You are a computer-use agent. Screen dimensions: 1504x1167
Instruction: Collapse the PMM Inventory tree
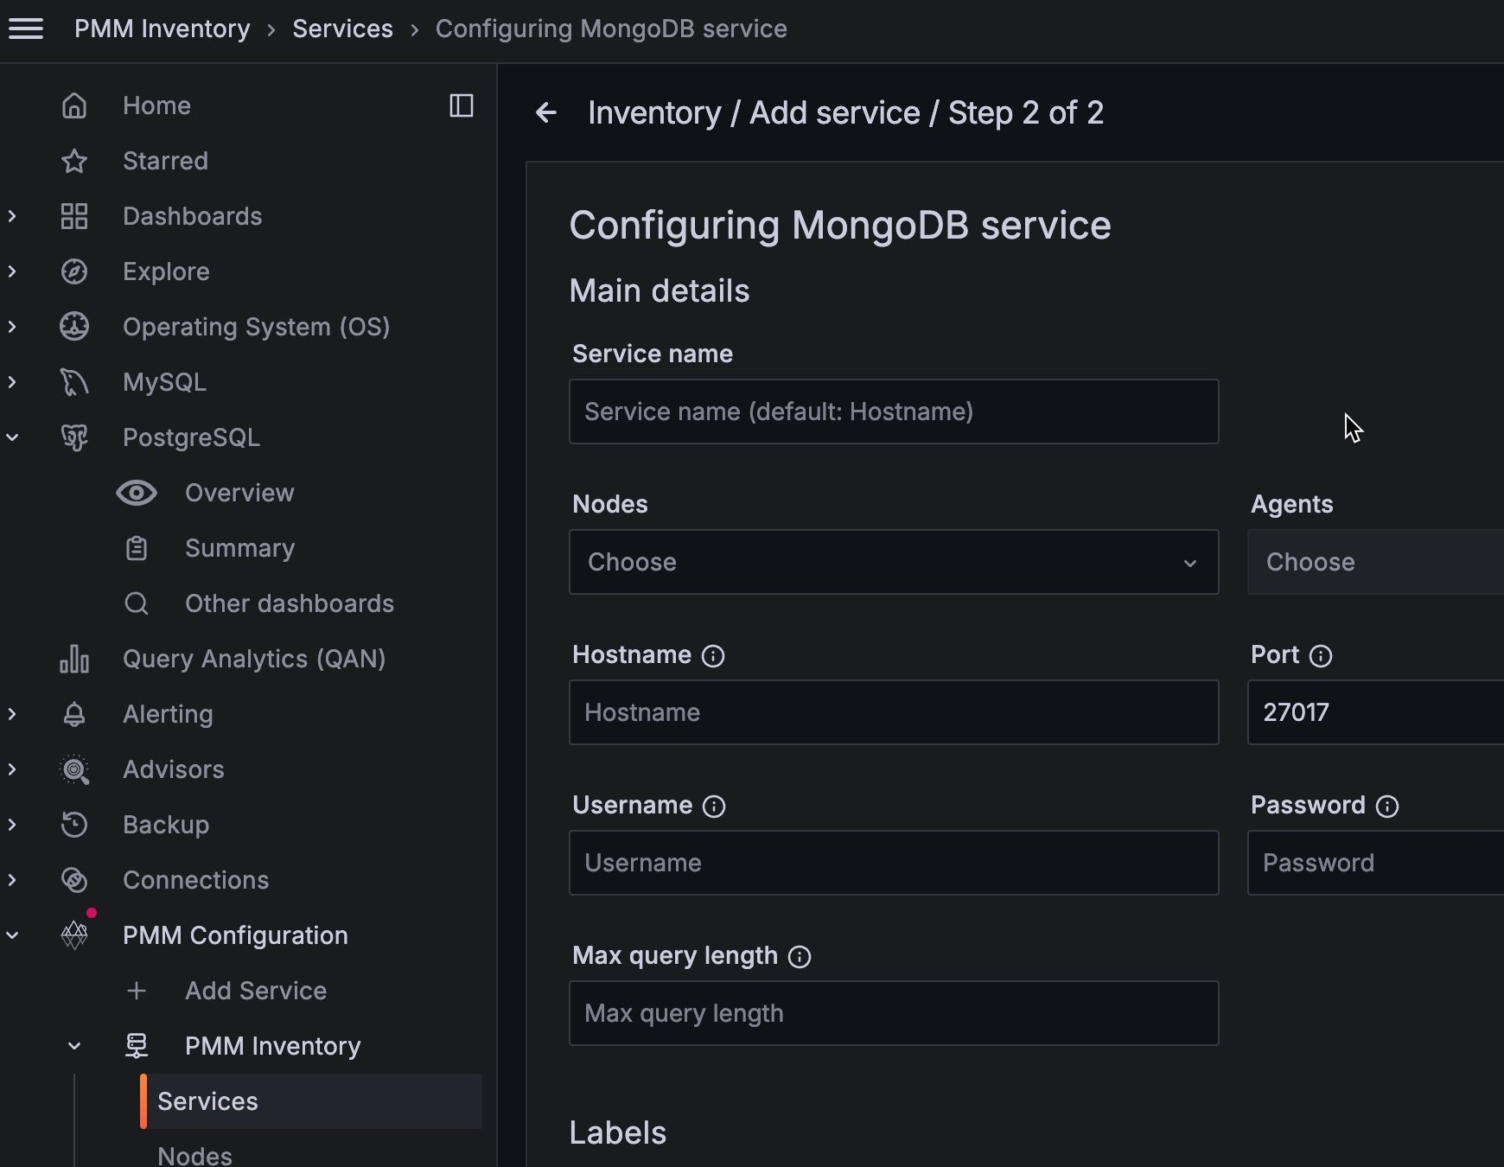74,1046
